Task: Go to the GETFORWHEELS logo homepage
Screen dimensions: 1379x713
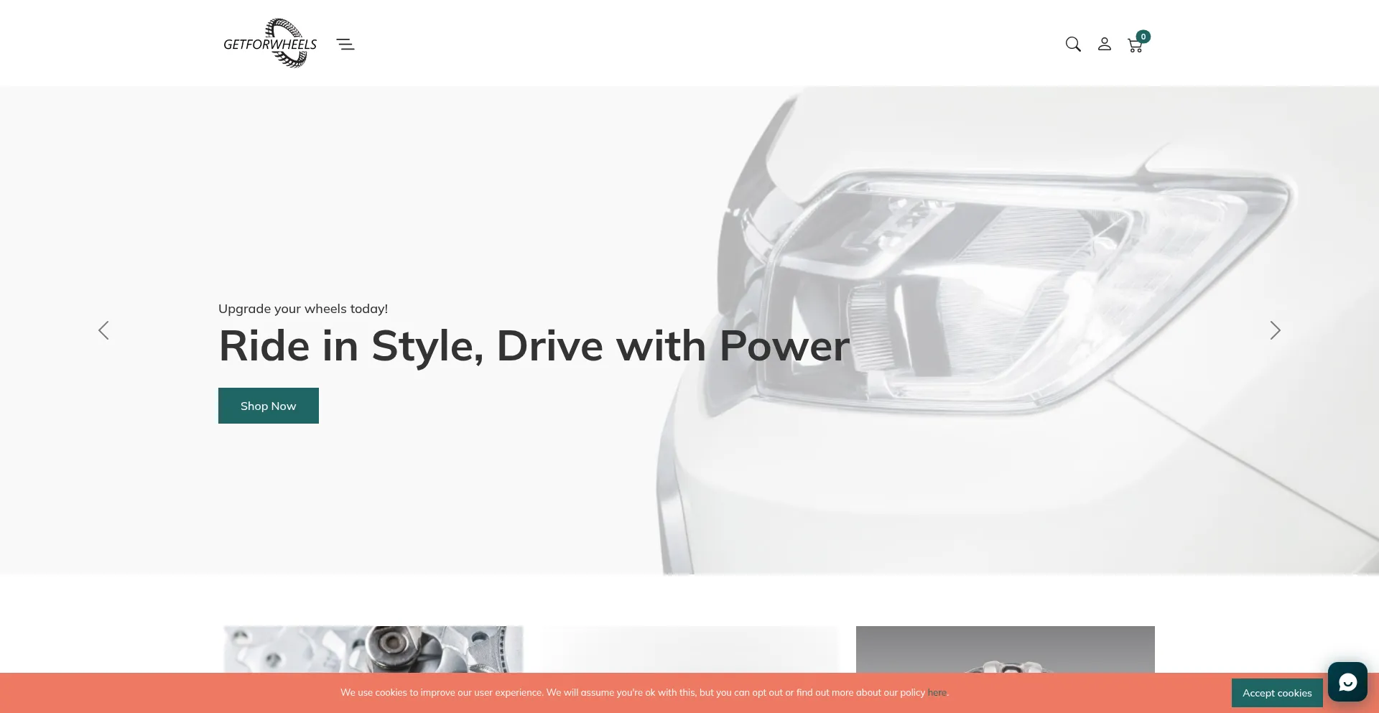Action: (270, 43)
